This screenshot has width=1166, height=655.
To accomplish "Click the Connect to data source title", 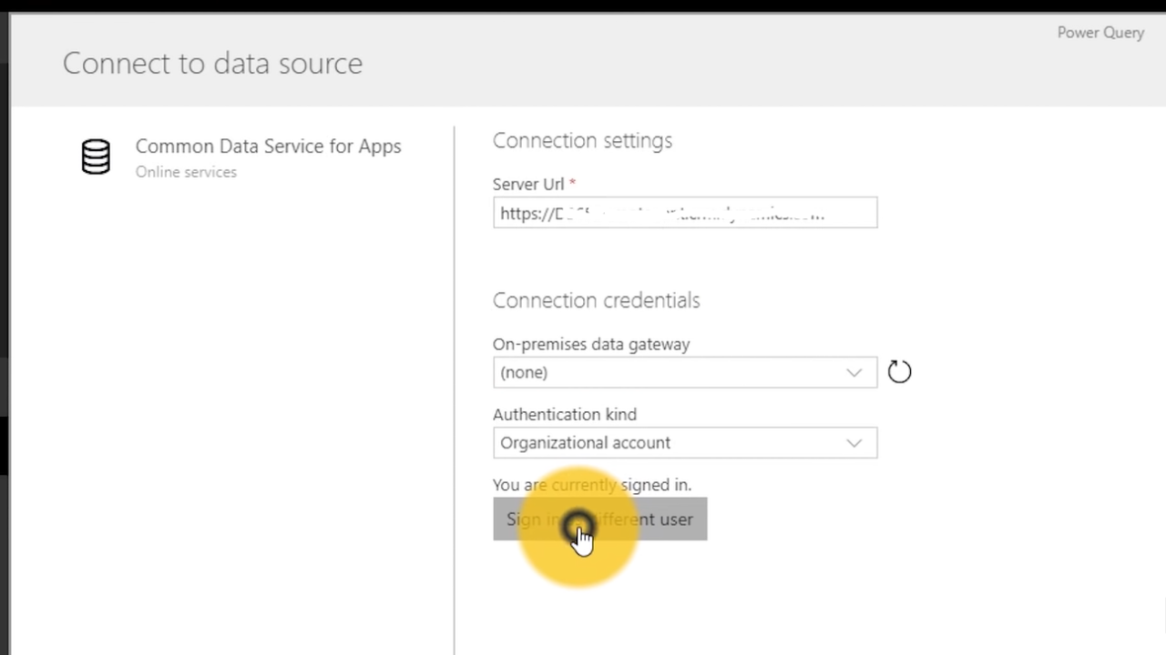I will coord(212,63).
